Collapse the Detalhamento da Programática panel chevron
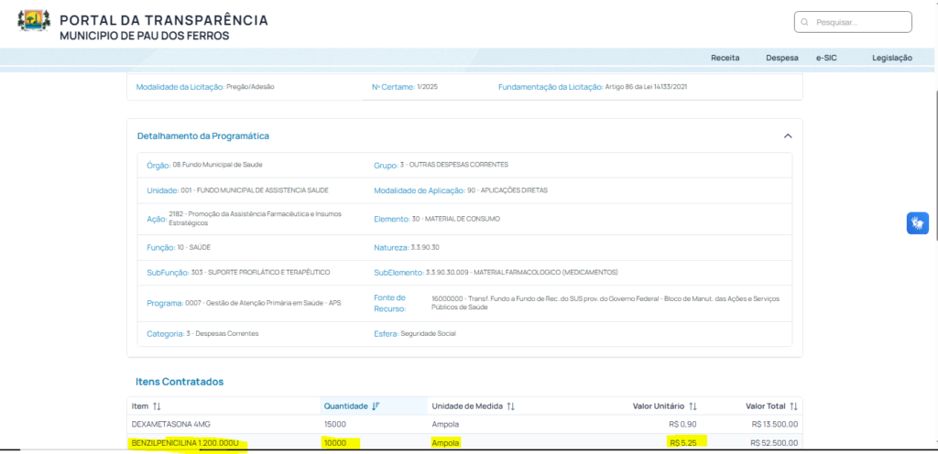This screenshot has height=454, width=938. point(787,135)
